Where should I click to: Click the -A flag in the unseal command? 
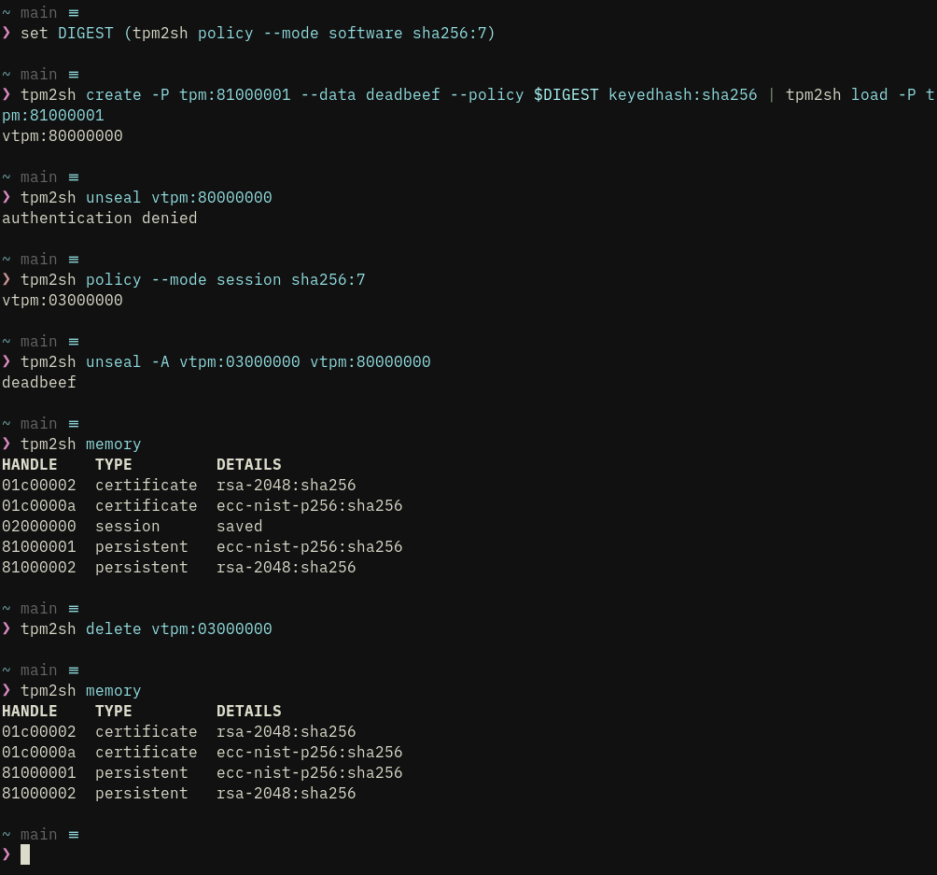[160, 361]
